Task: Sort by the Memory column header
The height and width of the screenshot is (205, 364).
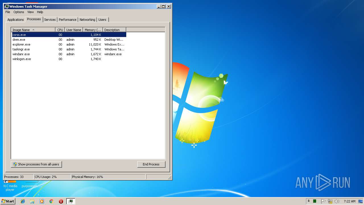Action: [93, 30]
